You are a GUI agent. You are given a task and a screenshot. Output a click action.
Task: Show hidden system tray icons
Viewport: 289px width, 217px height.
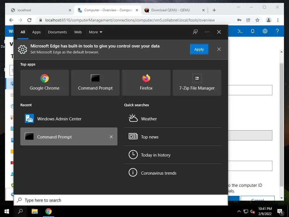(239, 211)
